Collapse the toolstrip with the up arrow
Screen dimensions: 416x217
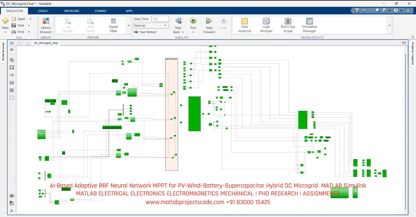[413, 37]
